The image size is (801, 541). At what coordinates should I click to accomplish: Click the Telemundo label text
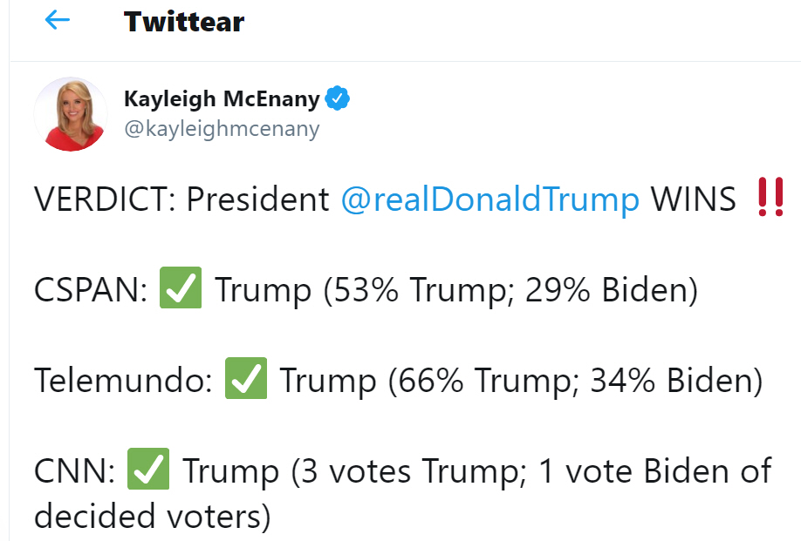point(123,382)
